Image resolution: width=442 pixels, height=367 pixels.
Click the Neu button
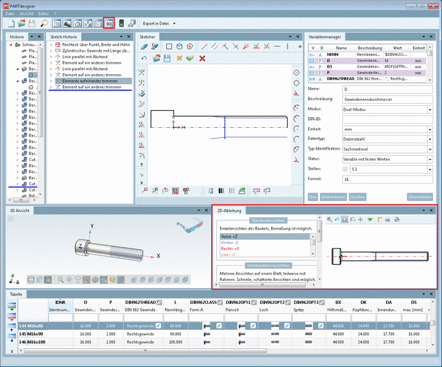pos(313,197)
